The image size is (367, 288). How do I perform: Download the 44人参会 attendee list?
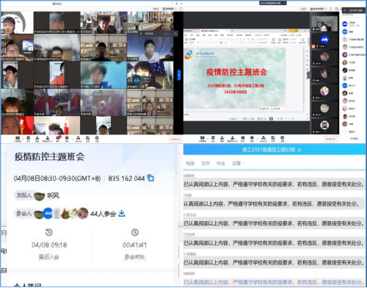tap(122, 214)
